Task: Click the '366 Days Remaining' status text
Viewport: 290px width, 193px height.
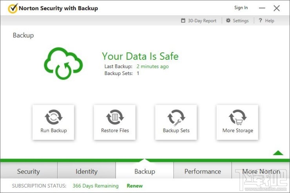Action: (x=96, y=186)
